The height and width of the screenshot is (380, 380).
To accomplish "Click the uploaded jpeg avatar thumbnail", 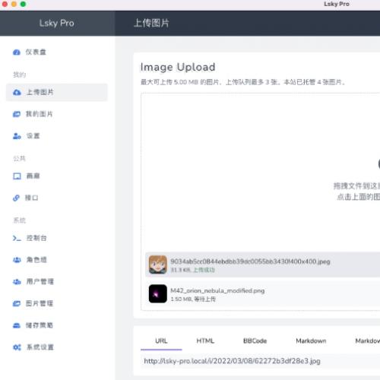I will click(158, 264).
